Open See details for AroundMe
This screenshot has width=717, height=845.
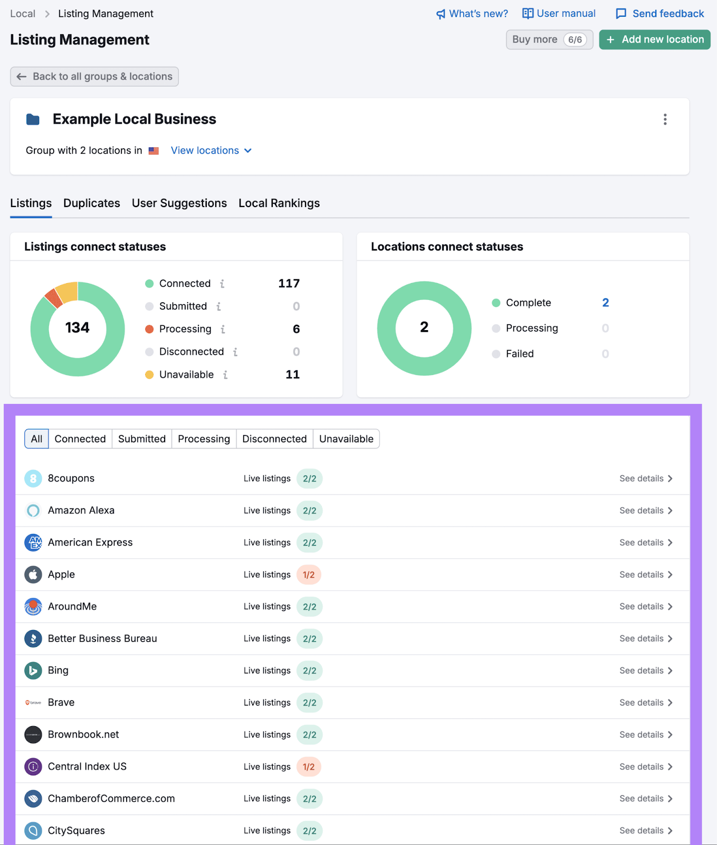[646, 607]
